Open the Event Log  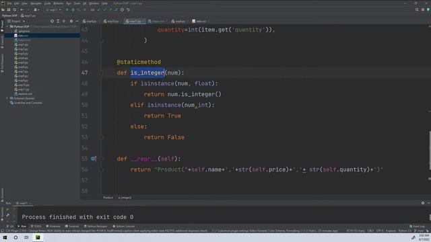[x=417, y=227]
